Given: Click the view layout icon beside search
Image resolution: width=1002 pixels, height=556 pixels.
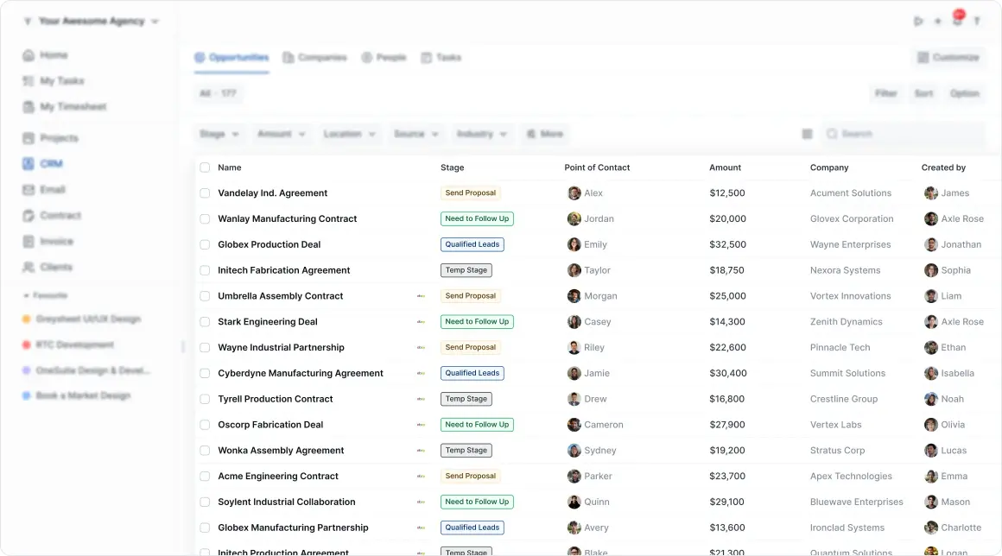Looking at the screenshot, I should click(807, 134).
